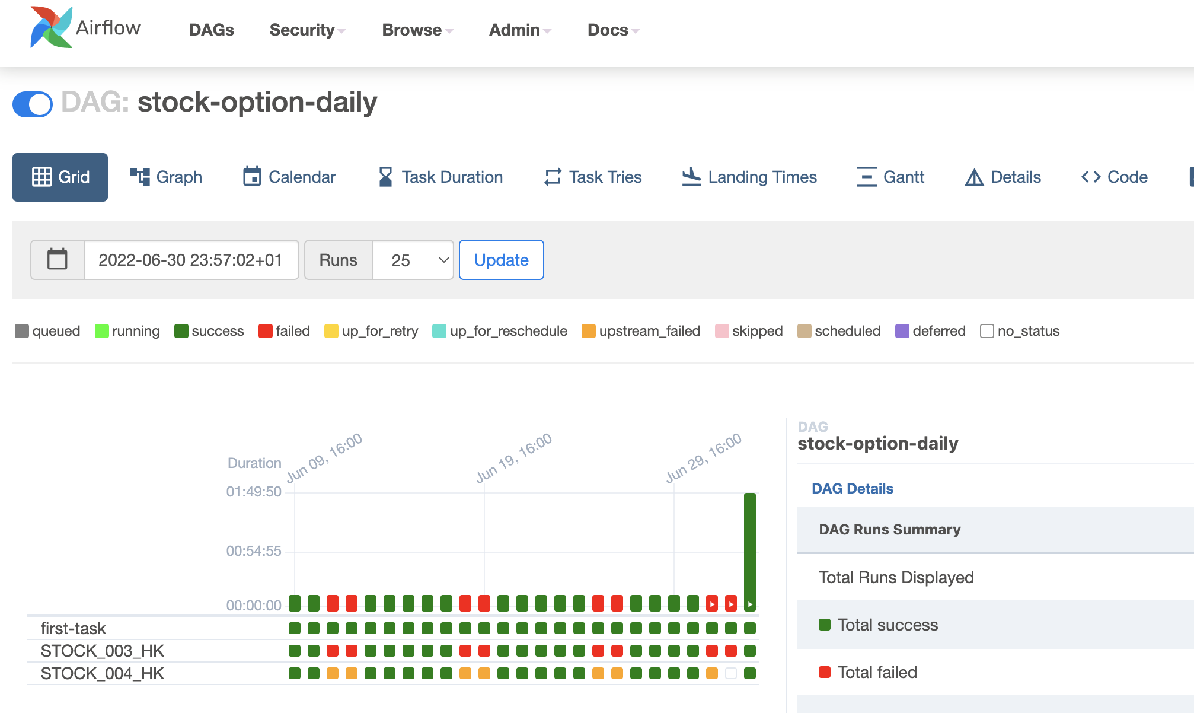Viewport: 1194px width, 713px height.
Task: Open the Gantt chart icon
Action: [x=866, y=177]
